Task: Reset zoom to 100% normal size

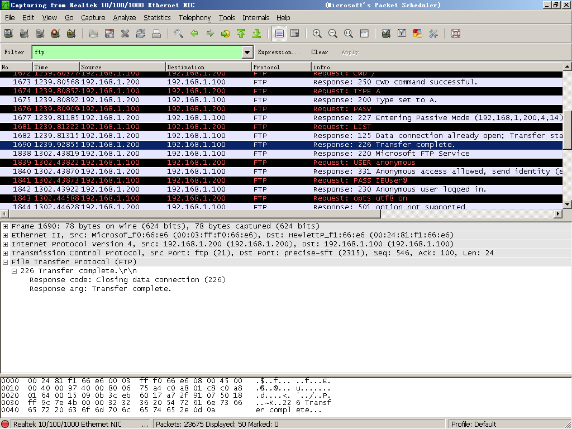Action: (349, 34)
